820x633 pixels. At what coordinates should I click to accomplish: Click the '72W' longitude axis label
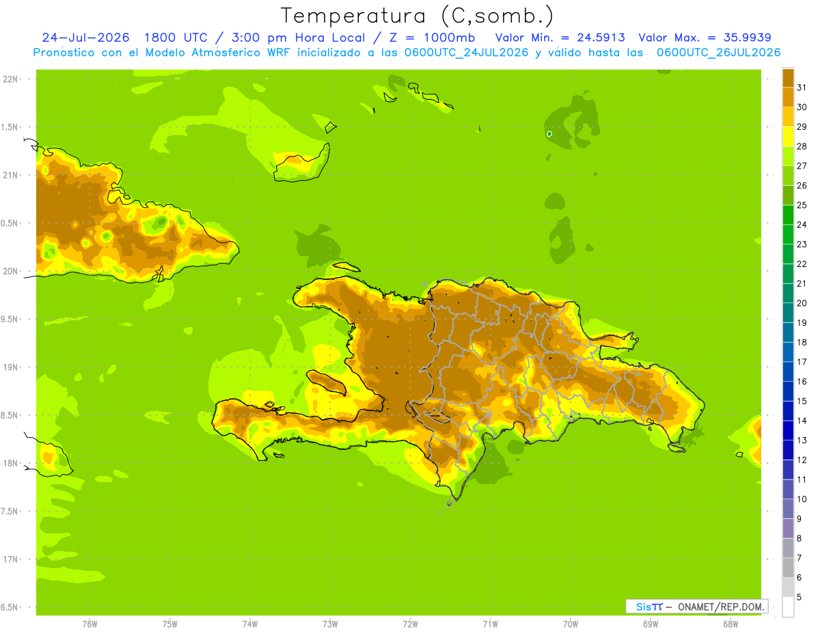point(411,623)
